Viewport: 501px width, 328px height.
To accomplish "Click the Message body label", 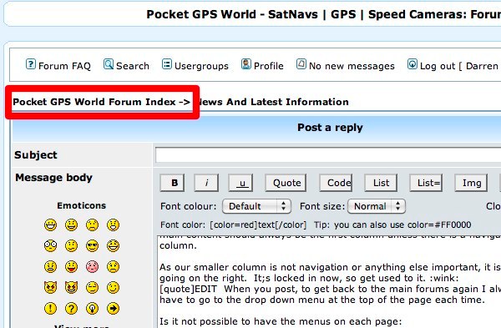I will [x=53, y=178].
